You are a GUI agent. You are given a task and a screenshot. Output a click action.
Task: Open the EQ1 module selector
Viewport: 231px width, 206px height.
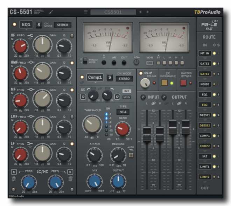pyautogui.click(x=26, y=24)
